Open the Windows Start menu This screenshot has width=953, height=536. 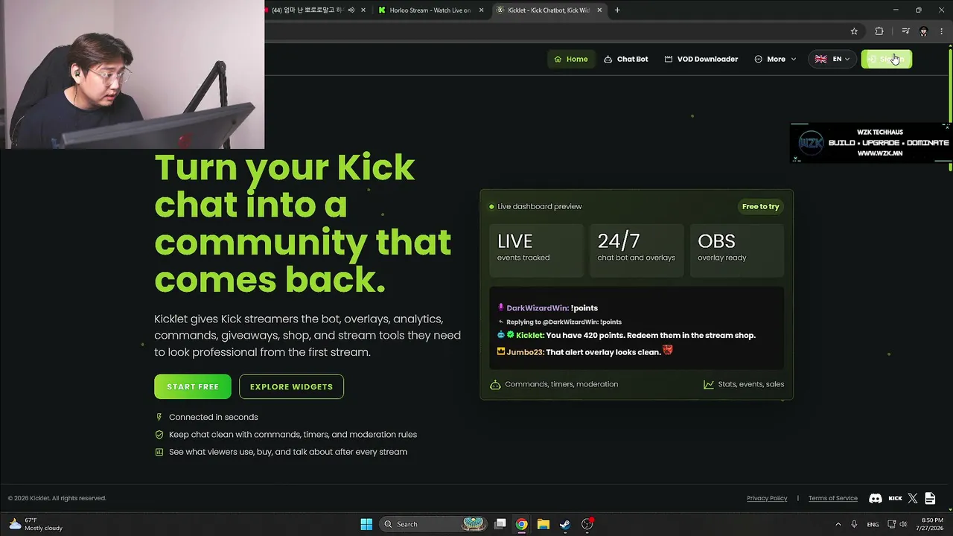[366, 524]
